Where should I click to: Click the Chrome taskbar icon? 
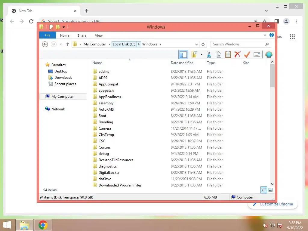(x=43, y=225)
